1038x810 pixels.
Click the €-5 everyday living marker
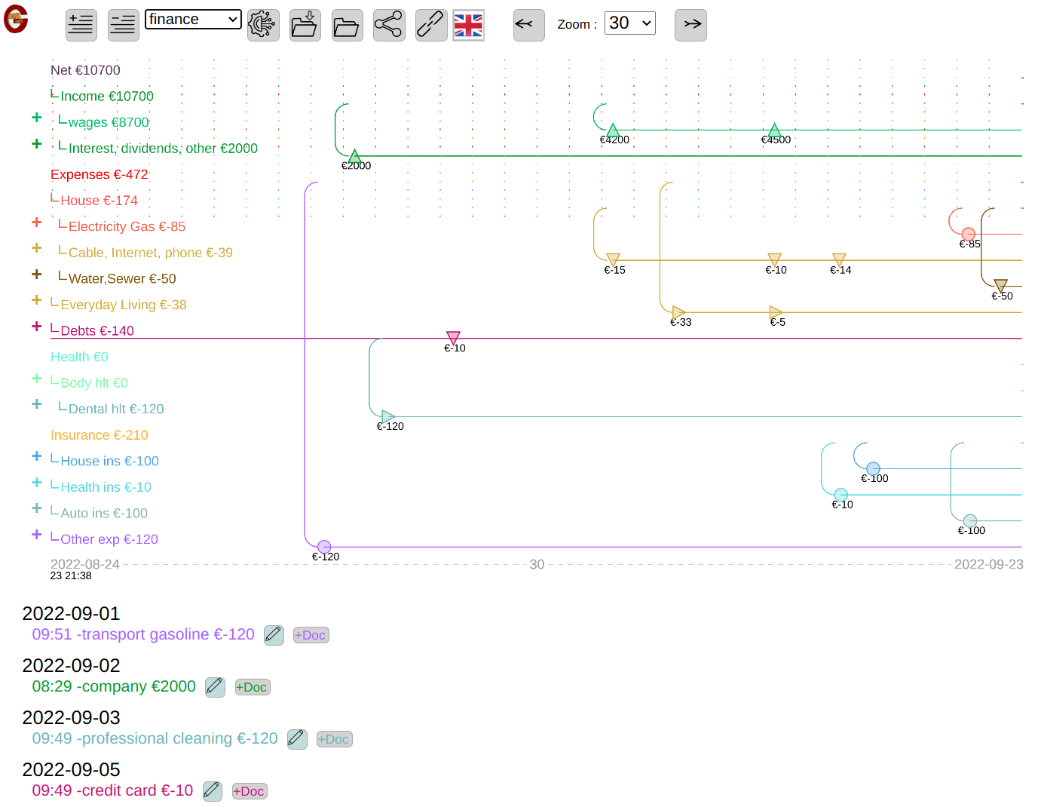click(x=776, y=312)
